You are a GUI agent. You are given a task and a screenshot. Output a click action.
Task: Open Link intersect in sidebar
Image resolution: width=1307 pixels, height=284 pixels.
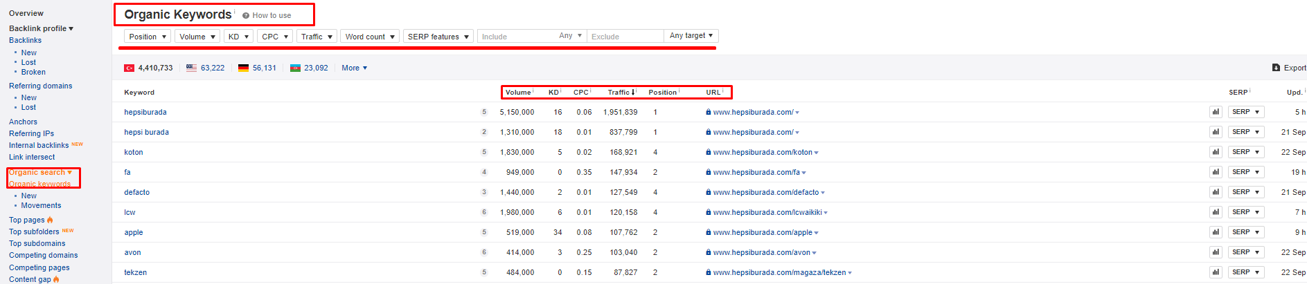(32, 157)
